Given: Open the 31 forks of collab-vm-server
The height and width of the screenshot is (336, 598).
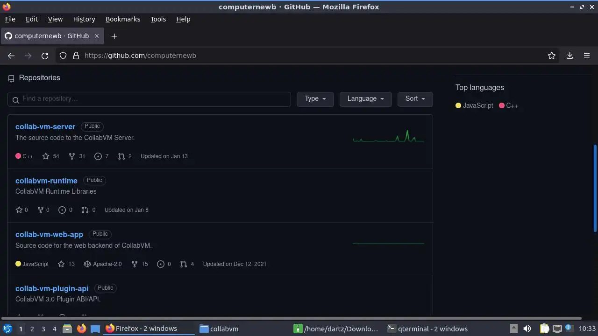Looking at the screenshot, I should click(77, 156).
